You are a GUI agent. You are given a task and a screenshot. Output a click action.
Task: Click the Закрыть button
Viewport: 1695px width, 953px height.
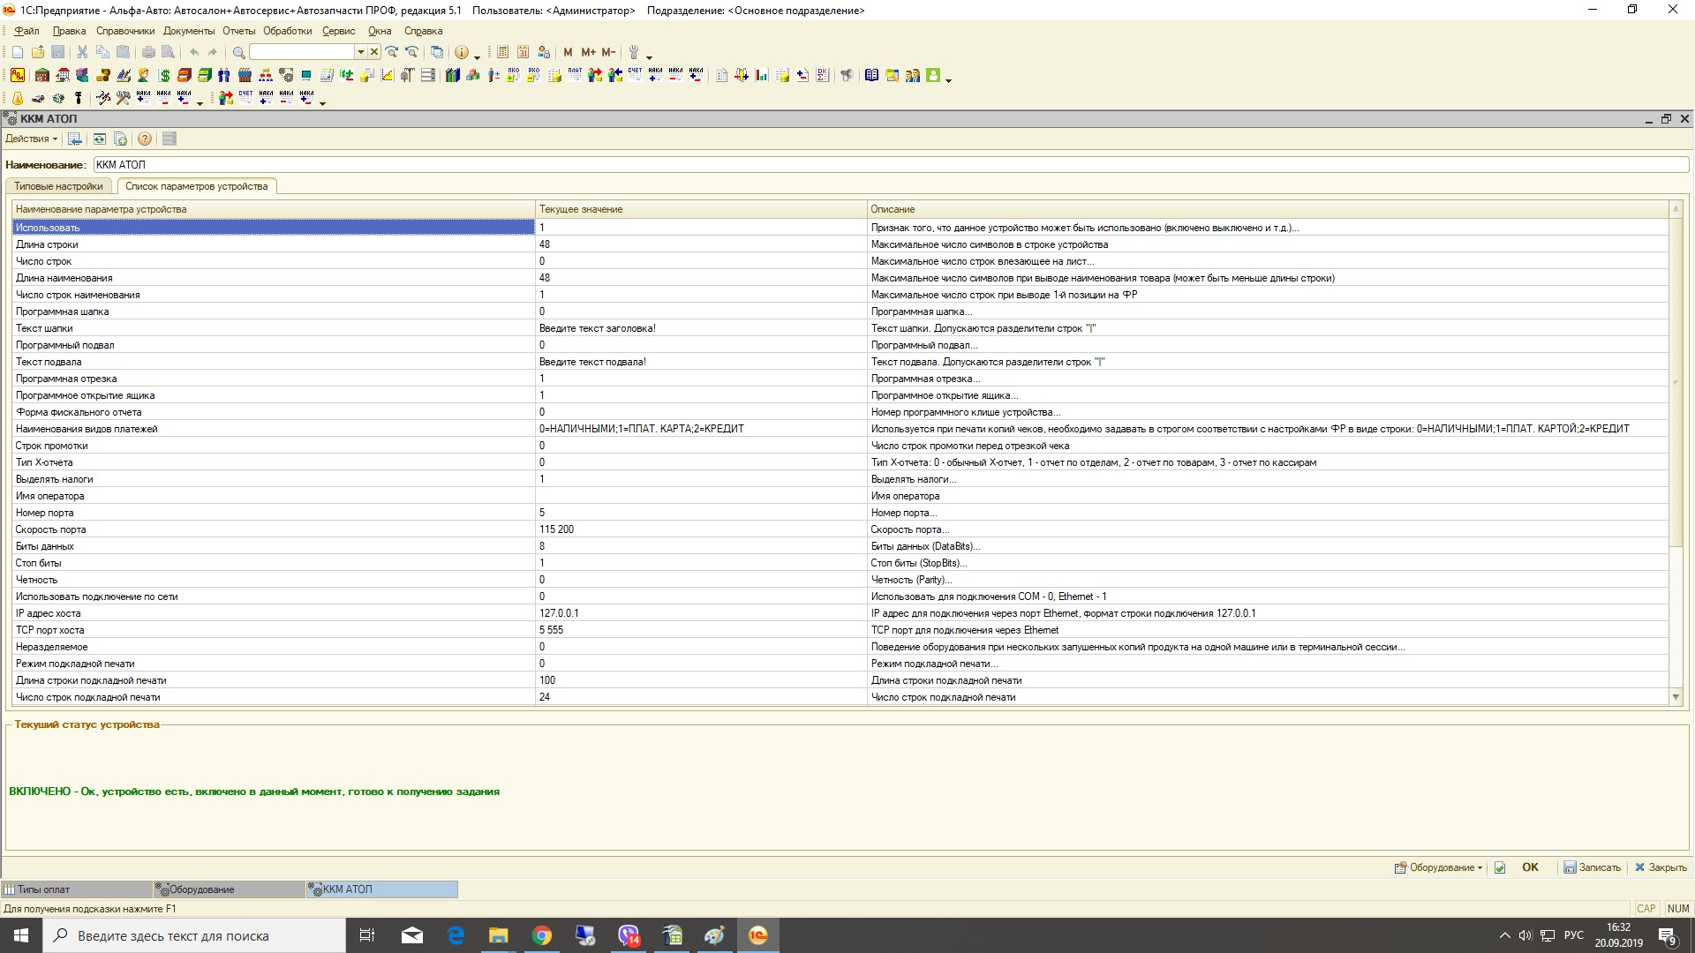click(x=1661, y=867)
